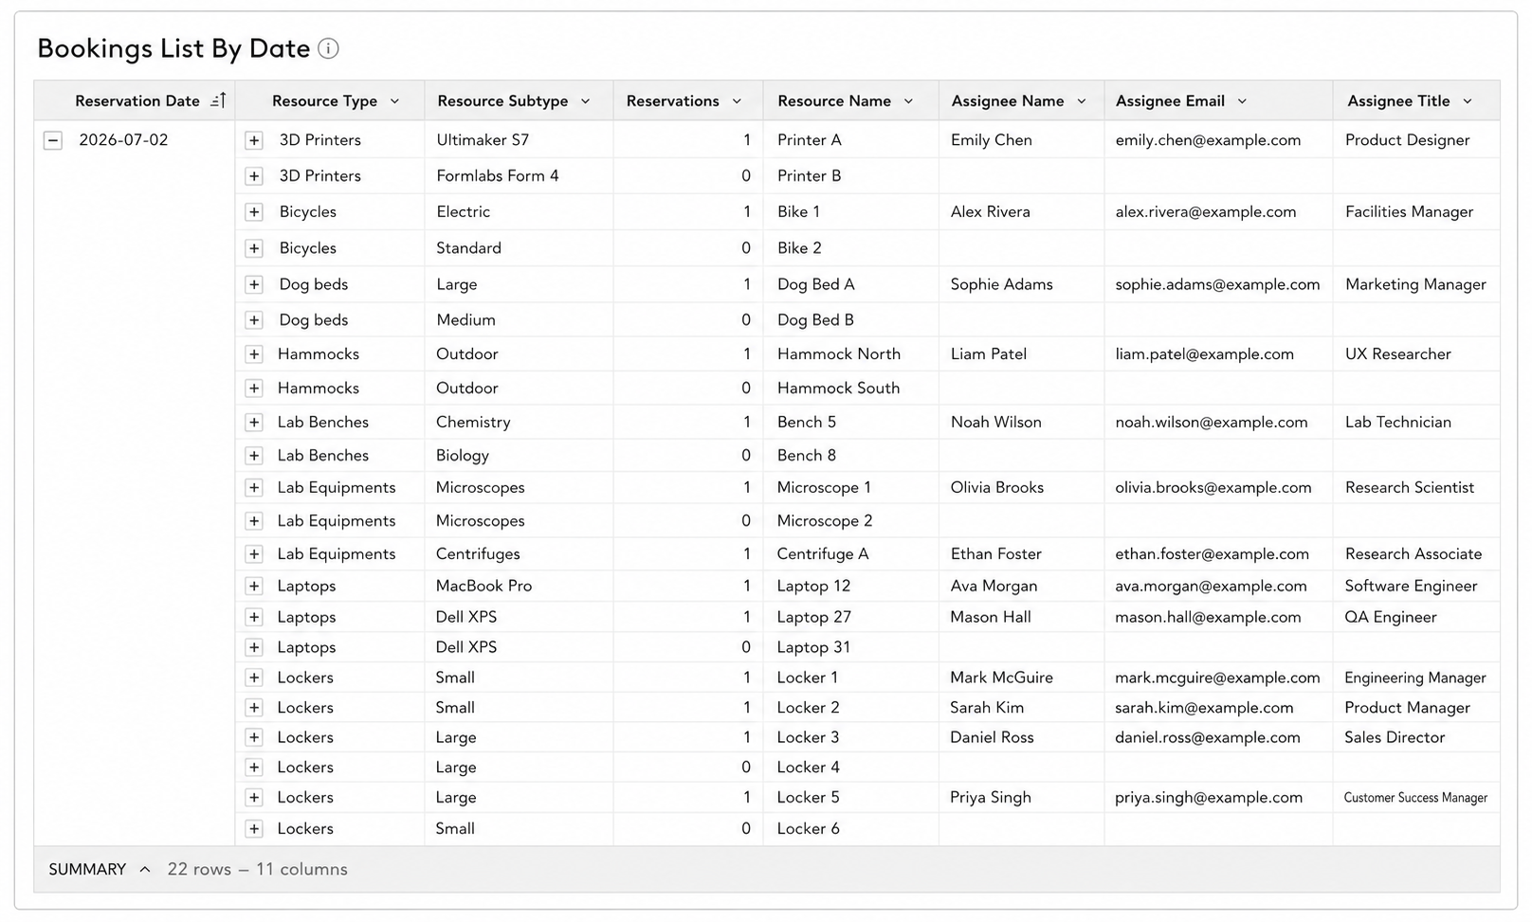Open Resource Subtype column menu chevron

click(x=585, y=101)
